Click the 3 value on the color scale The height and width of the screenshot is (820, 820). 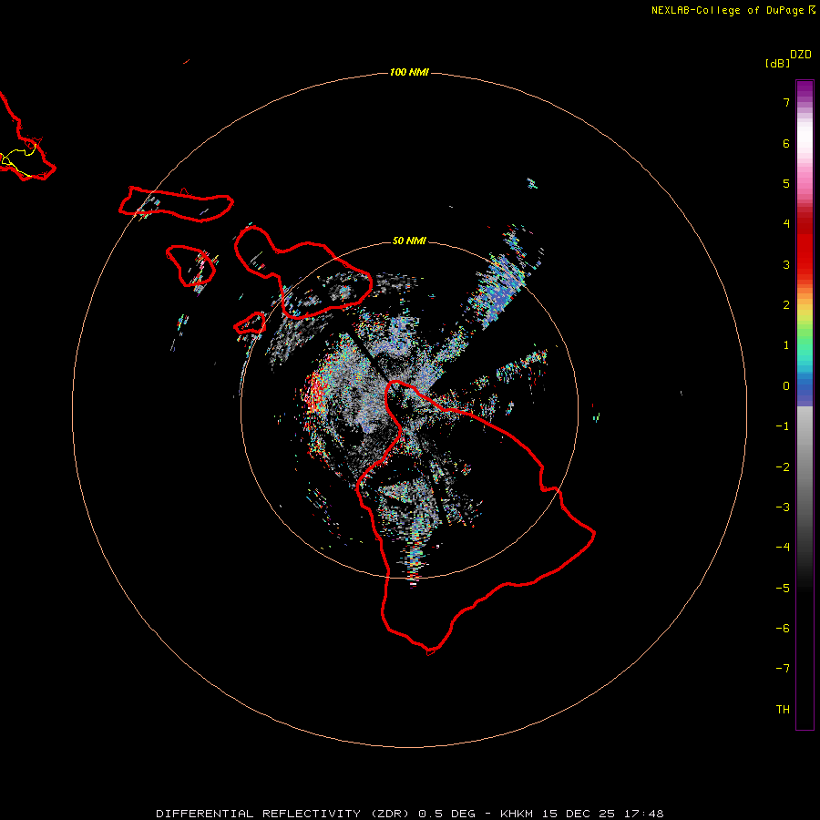786,264
